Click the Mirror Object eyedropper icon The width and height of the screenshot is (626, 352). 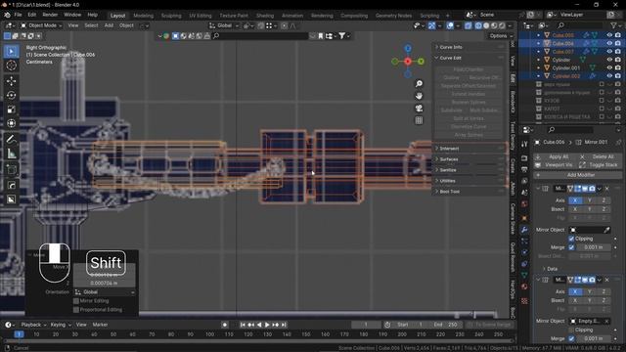[606, 230]
